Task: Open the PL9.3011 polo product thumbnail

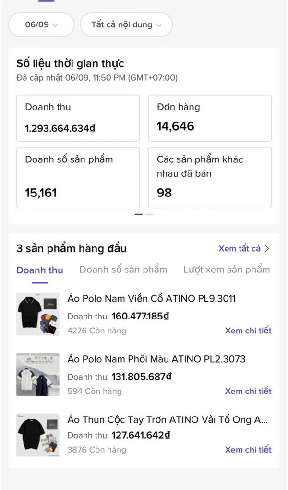Action: [37, 314]
